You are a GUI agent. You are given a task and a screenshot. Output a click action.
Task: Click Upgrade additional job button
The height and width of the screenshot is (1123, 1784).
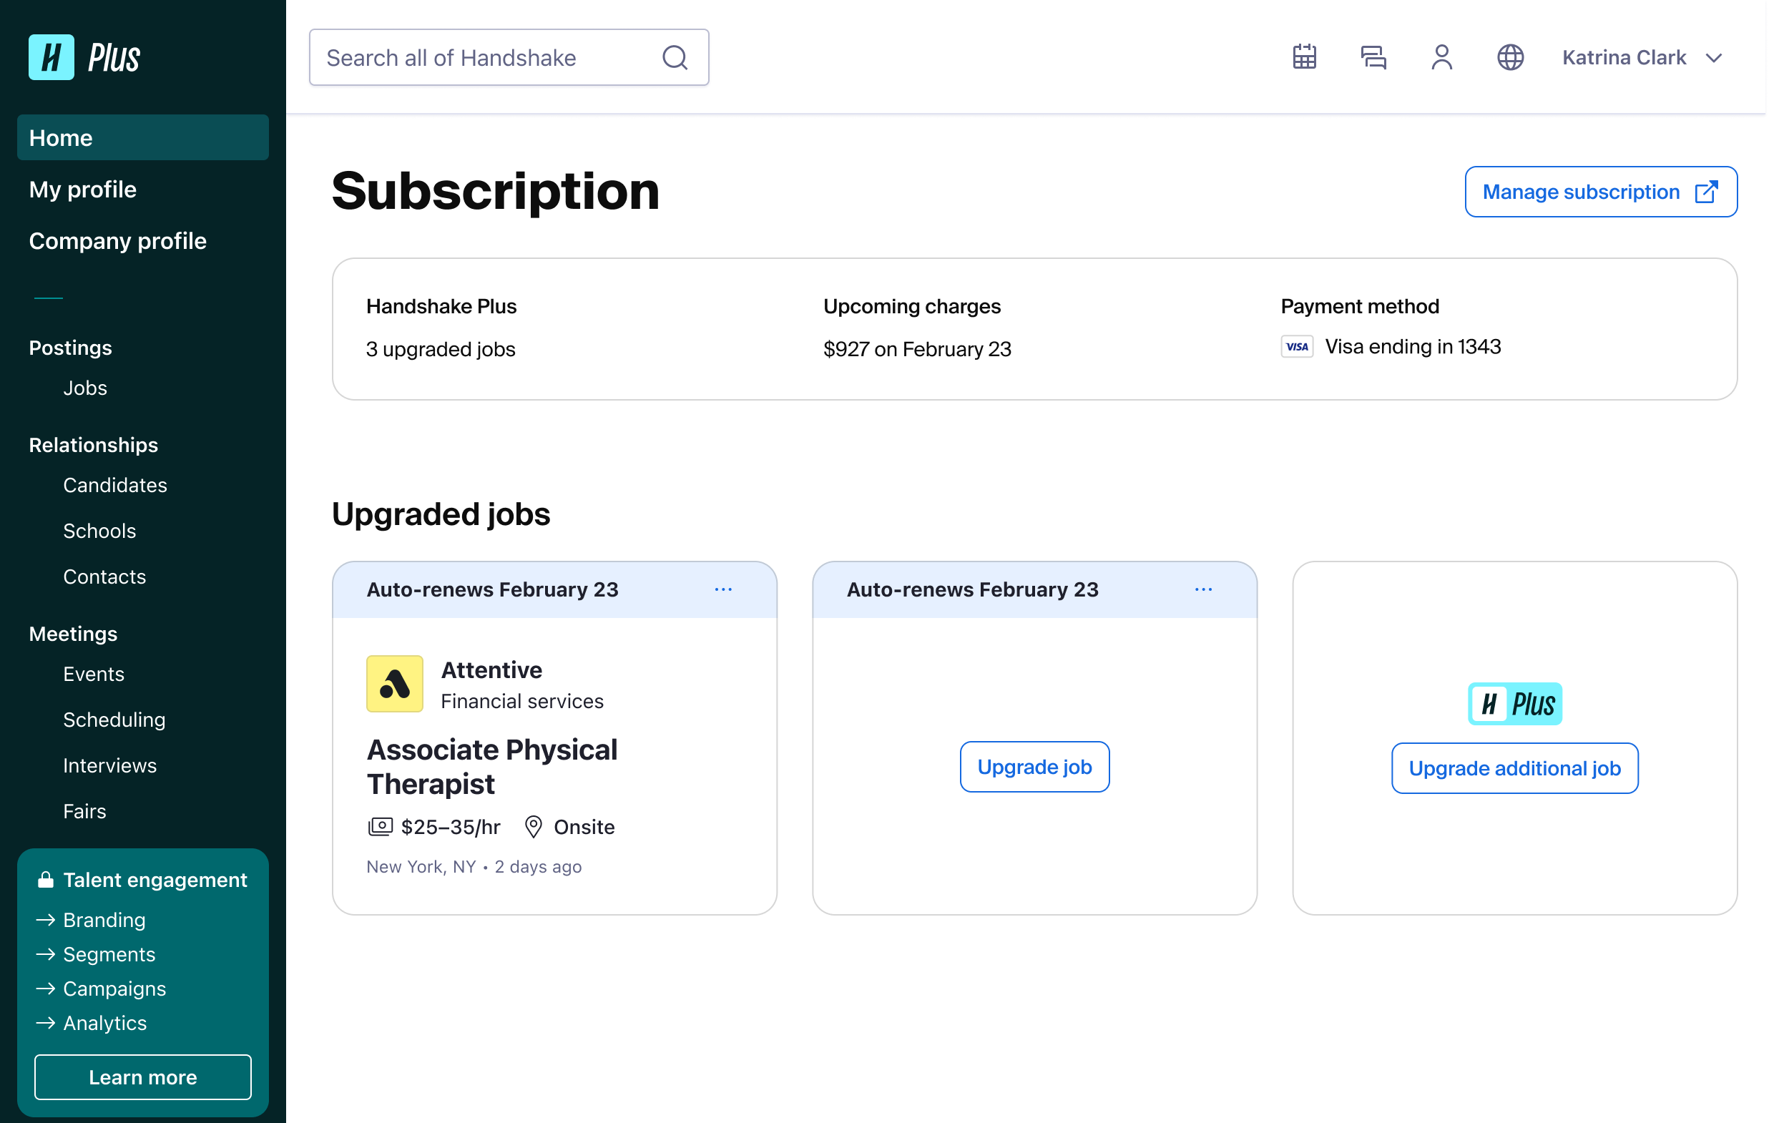click(1515, 768)
